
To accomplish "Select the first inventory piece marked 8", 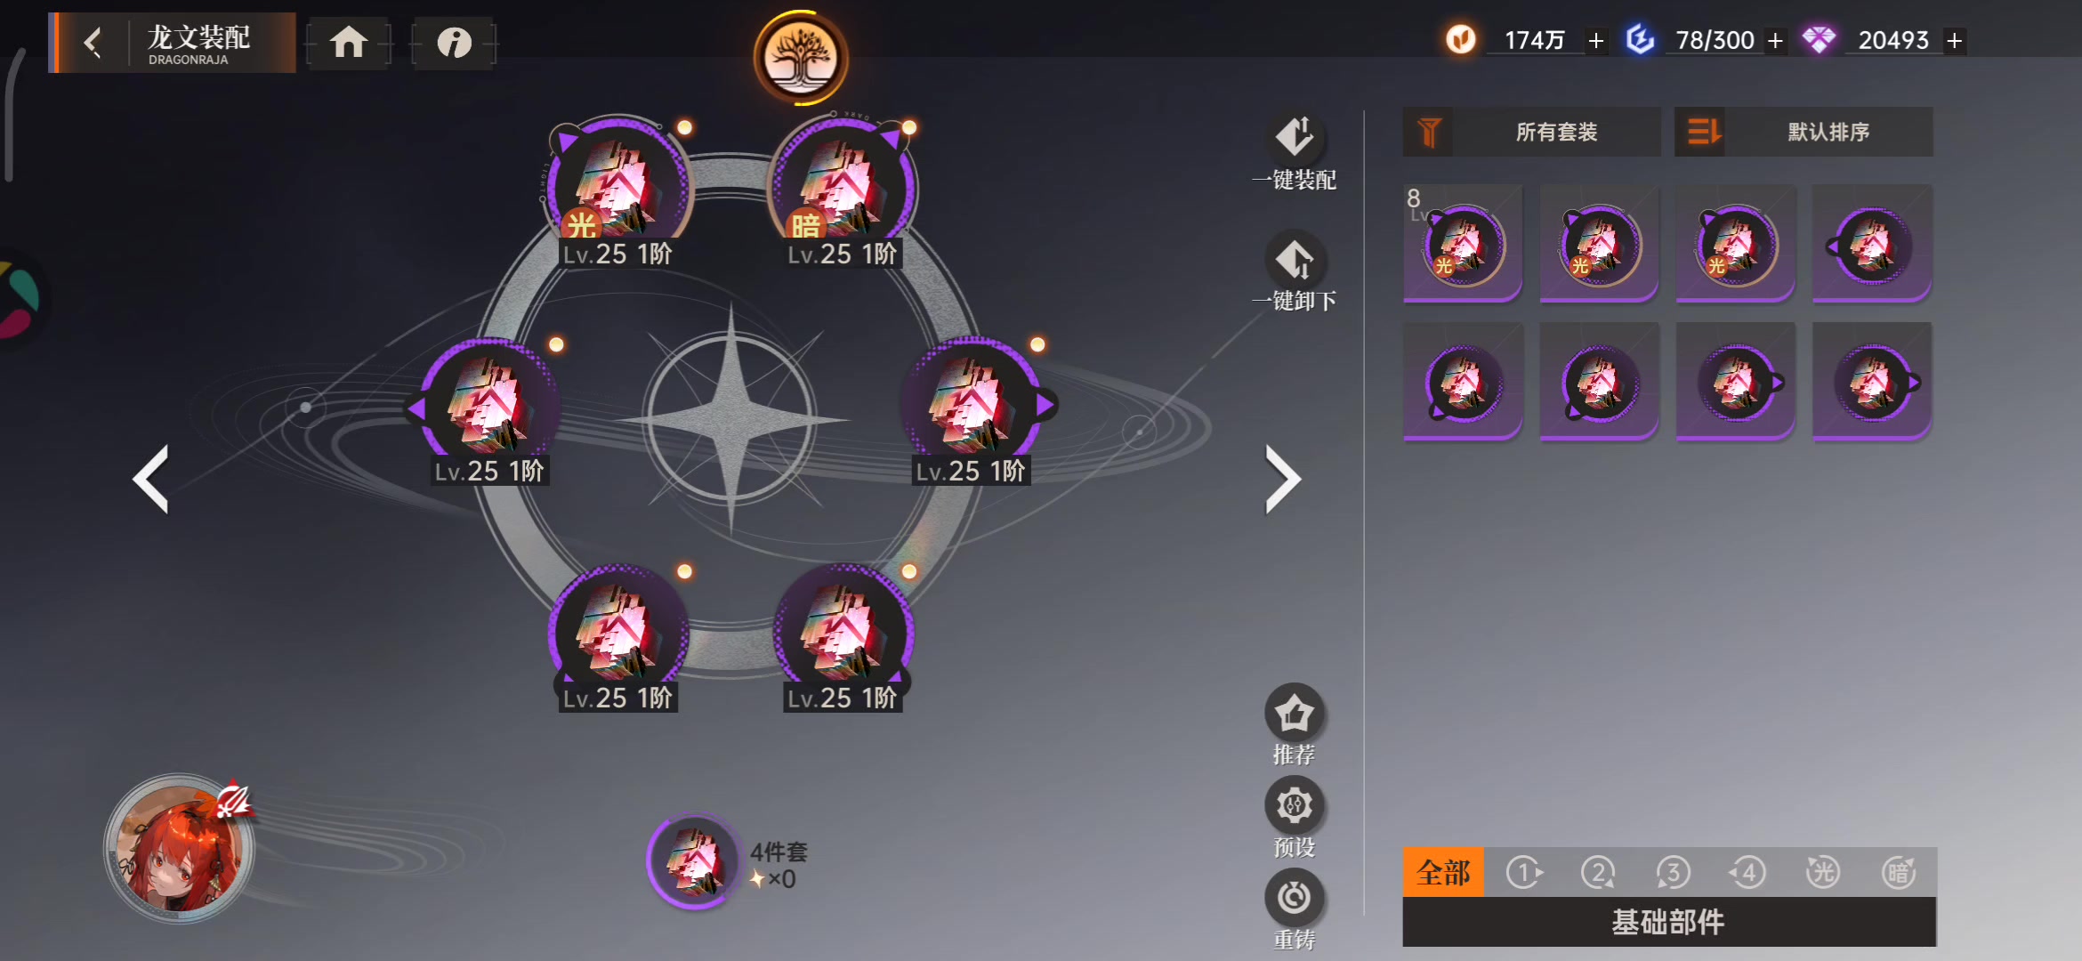I will pos(1463,244).
